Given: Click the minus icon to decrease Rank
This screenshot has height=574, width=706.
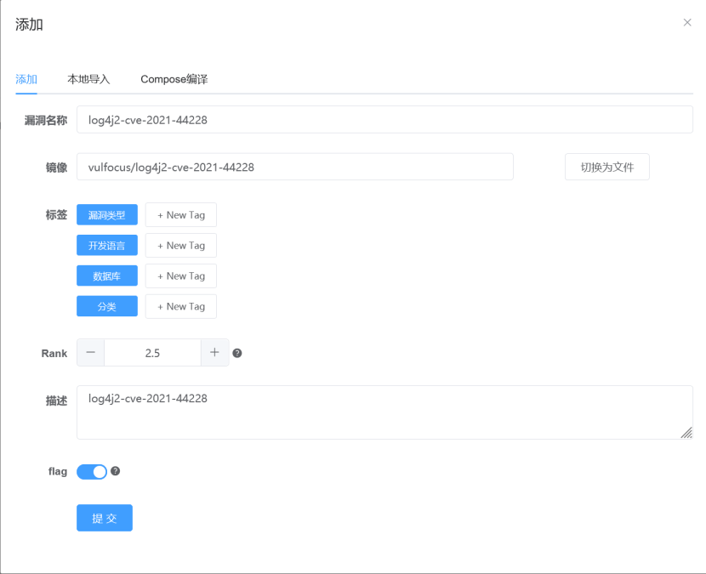Looking at the screenshot, I should click(x=90, y=352).
